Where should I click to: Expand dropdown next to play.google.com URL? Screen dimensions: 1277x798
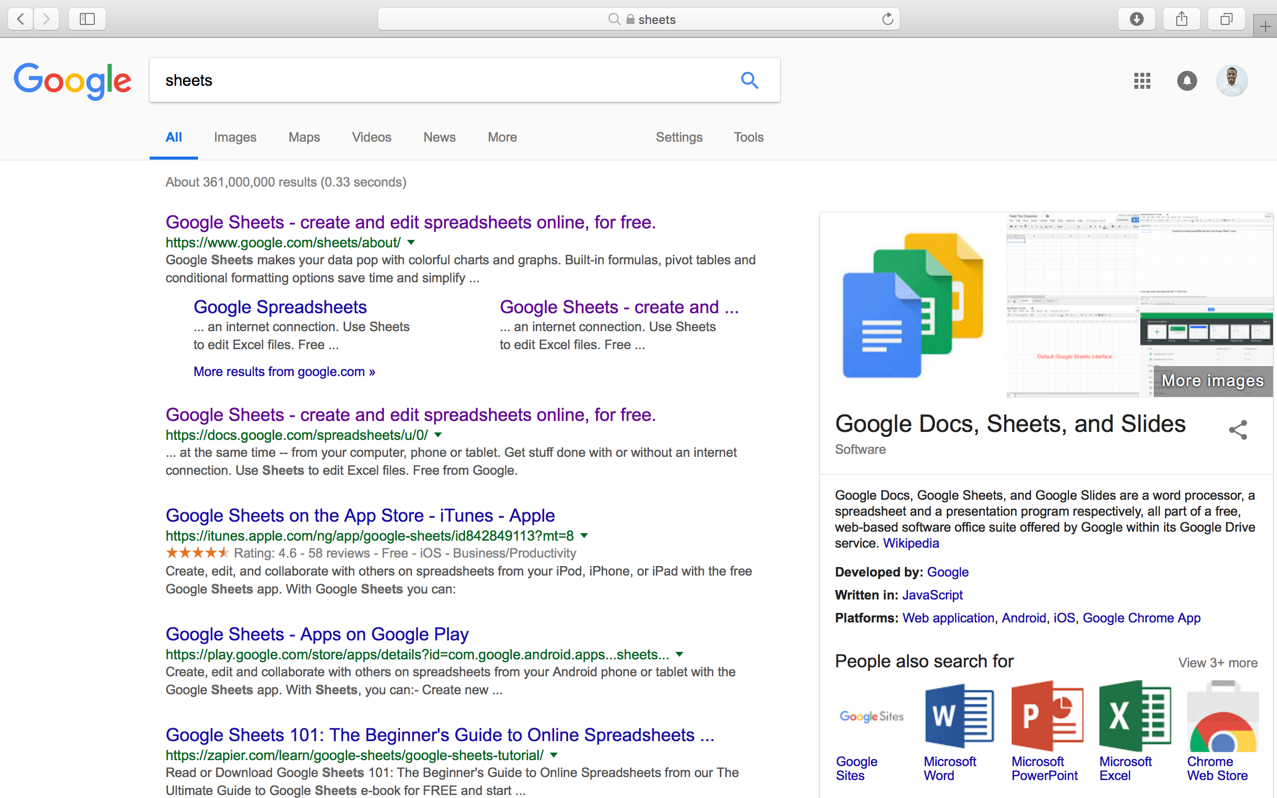(x=680, y=654)
